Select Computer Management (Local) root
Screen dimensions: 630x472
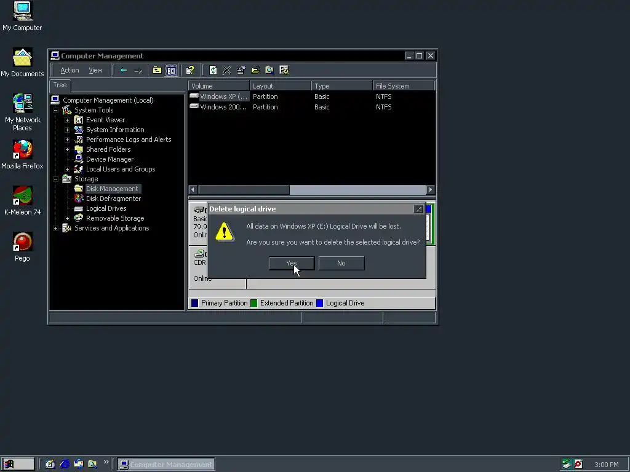[x=108, y=100]
